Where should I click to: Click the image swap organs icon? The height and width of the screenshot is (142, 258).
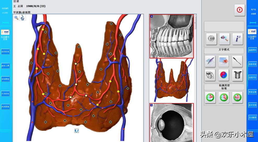pyautogui.click(x=210, y=75)
